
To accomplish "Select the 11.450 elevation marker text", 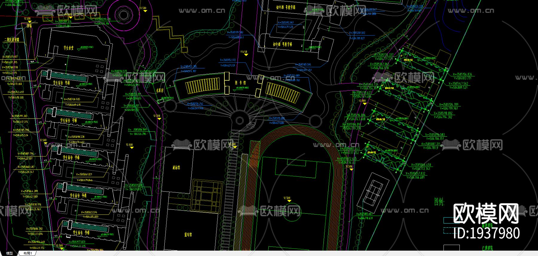I will [244, 52].
